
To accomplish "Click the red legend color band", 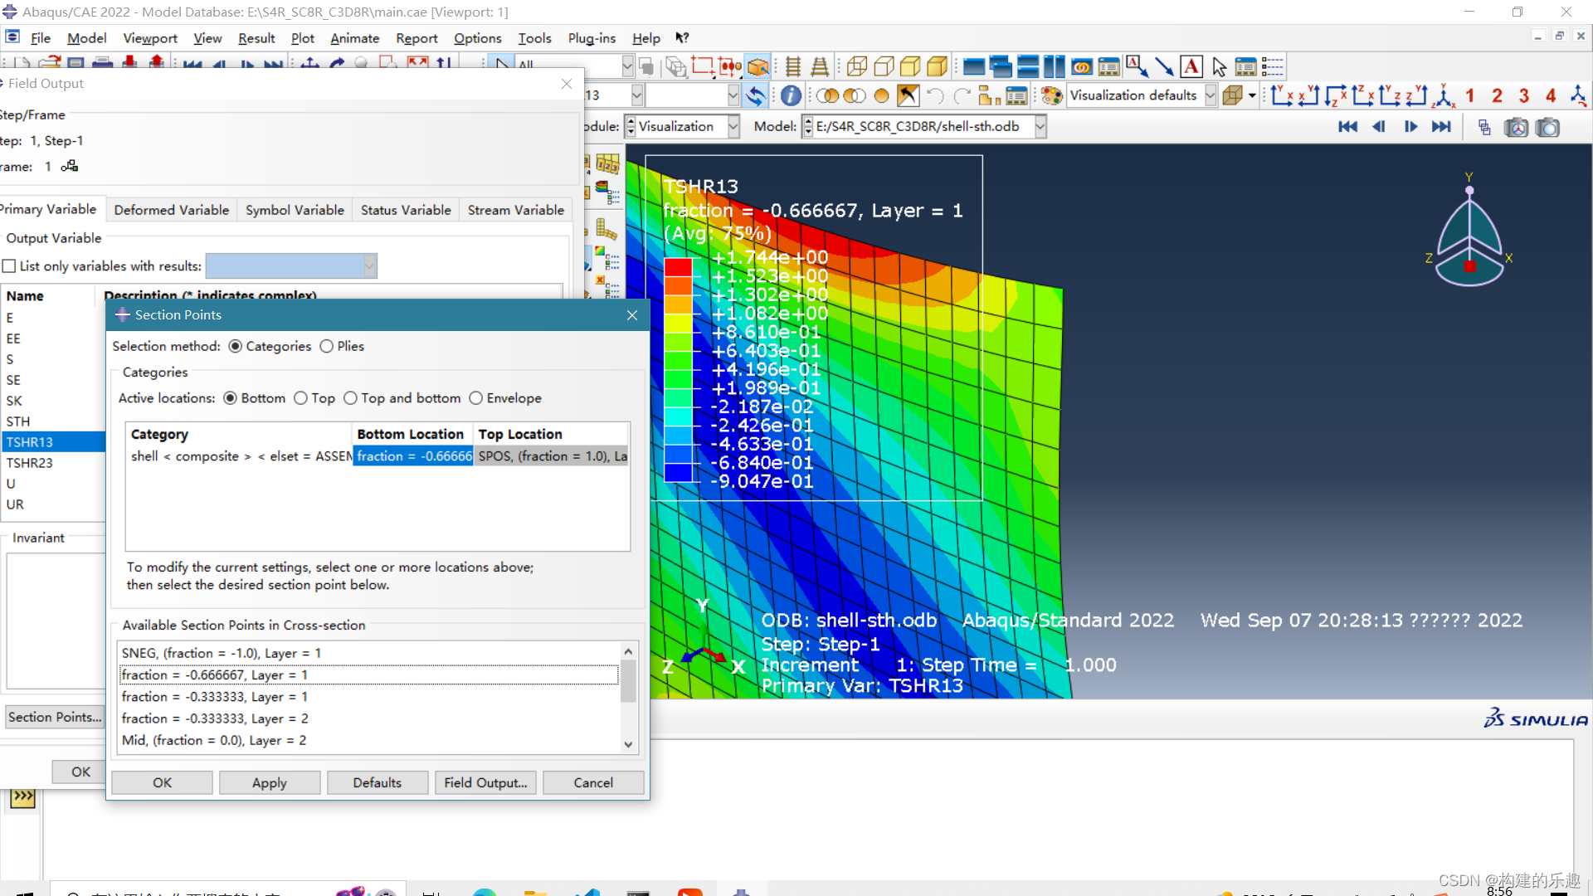I will click(678, 267).
